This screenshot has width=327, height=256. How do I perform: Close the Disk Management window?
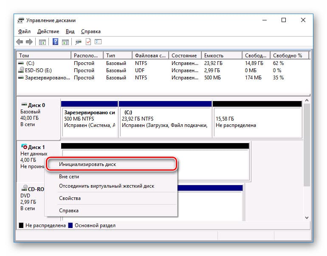pyautogui.click(x=303, y=20)
